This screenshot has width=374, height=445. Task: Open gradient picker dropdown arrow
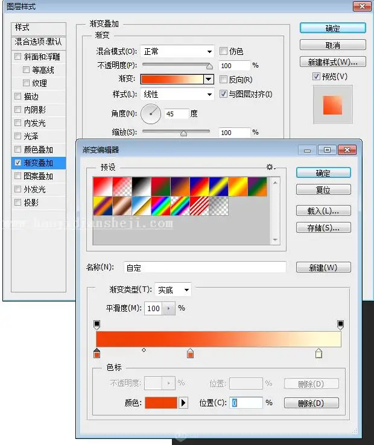(x=209, y=79)
